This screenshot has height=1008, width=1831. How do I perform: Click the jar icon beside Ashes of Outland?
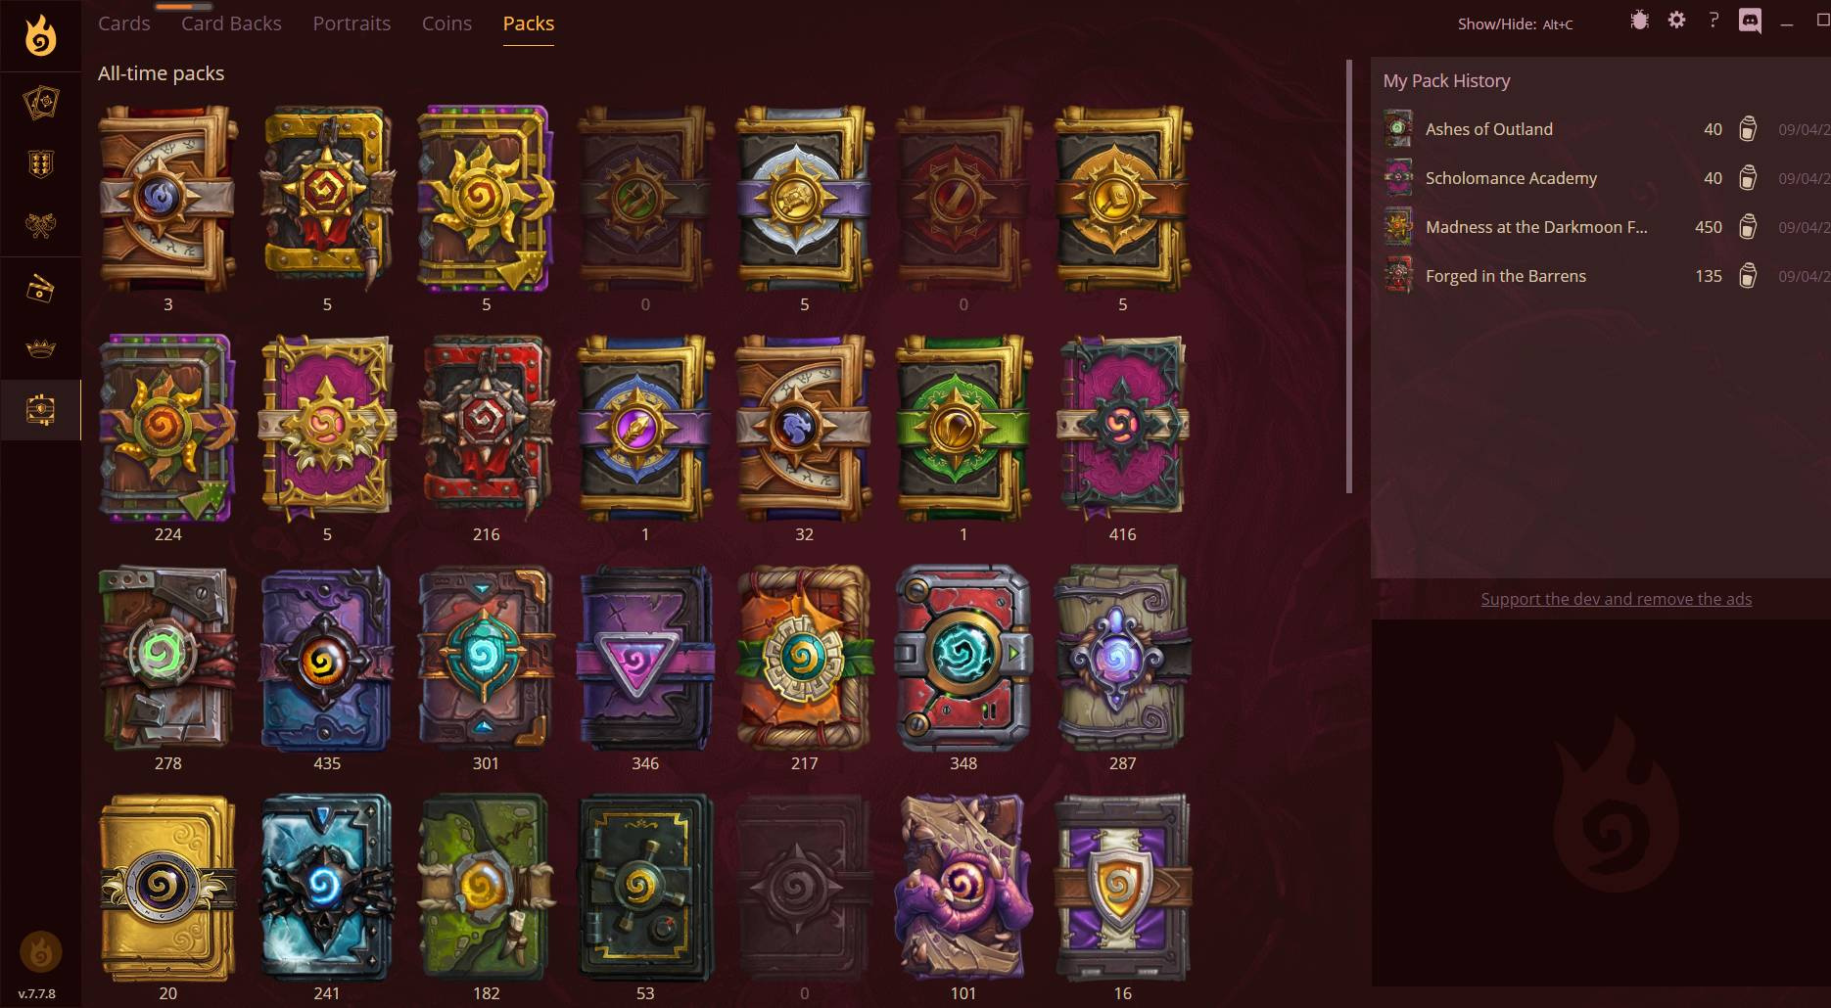[1747, 129]
